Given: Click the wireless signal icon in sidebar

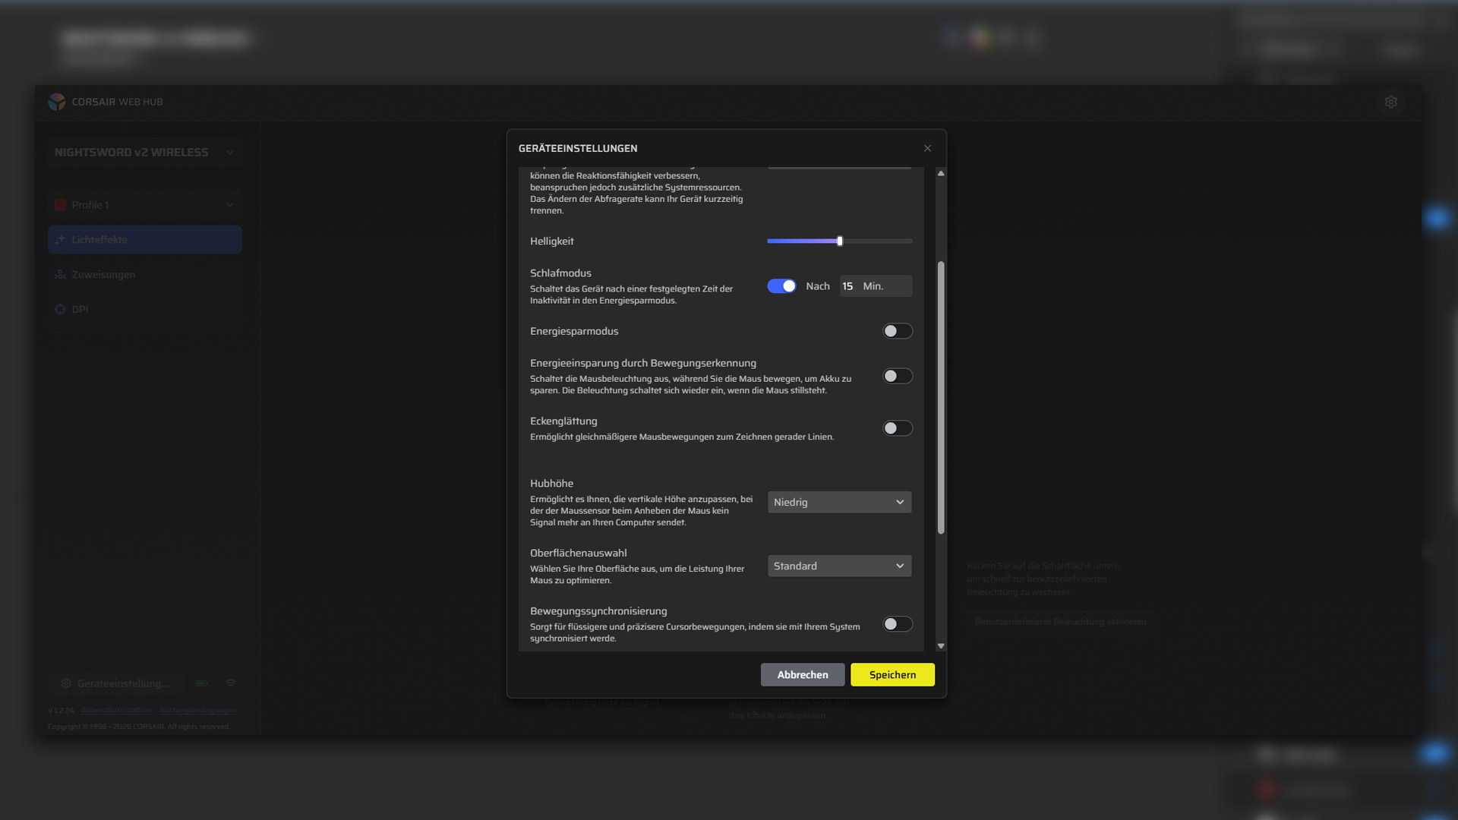Looking at the screenshot, I should point(231,683).
